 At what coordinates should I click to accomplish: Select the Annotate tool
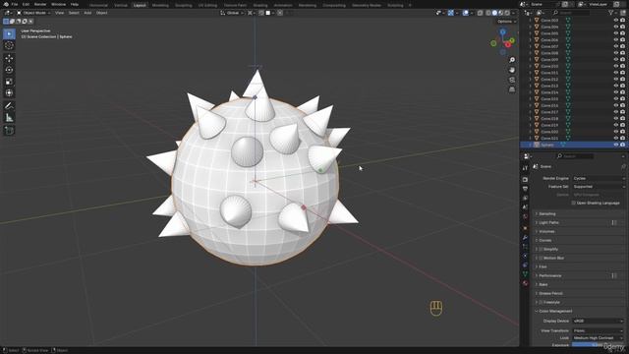pos(9,106)
